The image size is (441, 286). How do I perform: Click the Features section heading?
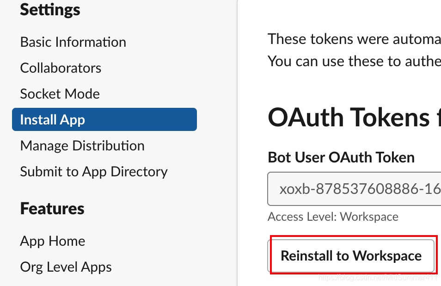point(52,209)
